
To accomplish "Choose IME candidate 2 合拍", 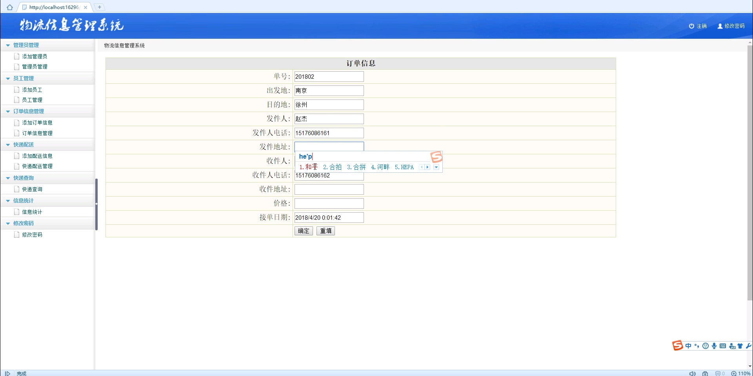I will tap(332, 167).
